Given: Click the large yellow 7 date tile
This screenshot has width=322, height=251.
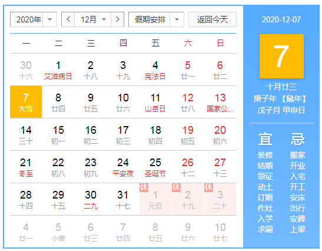Looking at the screenshot, I should pos(281,57).
